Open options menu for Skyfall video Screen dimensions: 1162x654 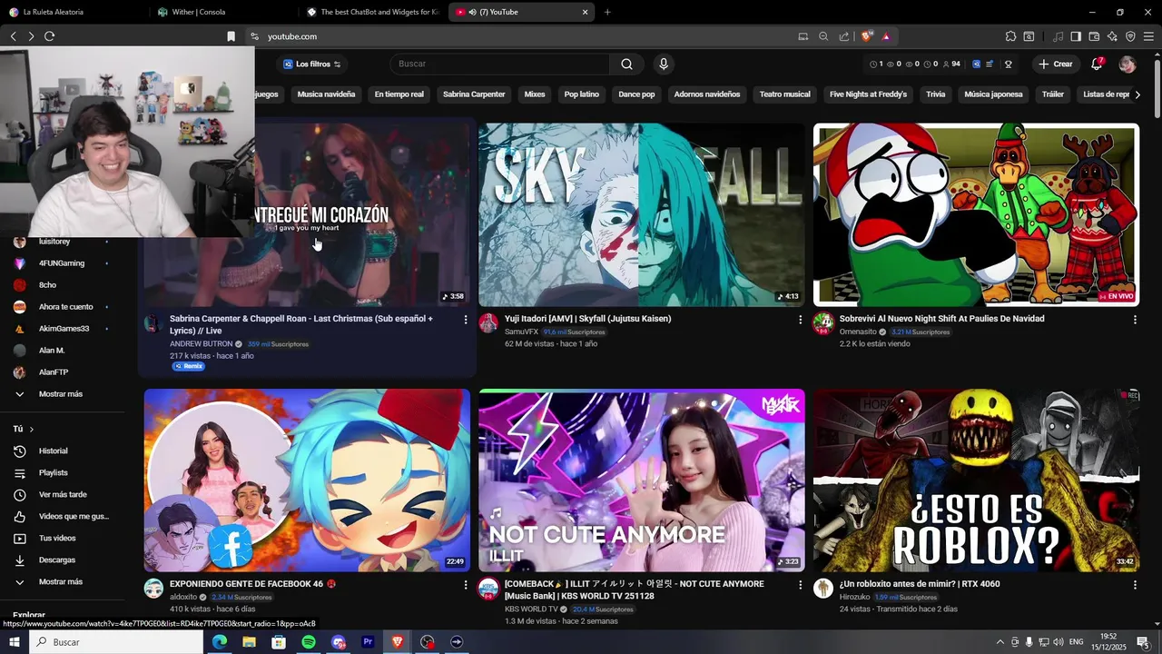(x=800, y=320)
